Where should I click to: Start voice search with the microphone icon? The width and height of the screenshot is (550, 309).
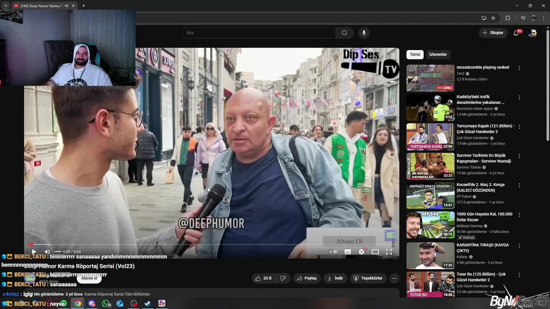(x=364, y=33)
